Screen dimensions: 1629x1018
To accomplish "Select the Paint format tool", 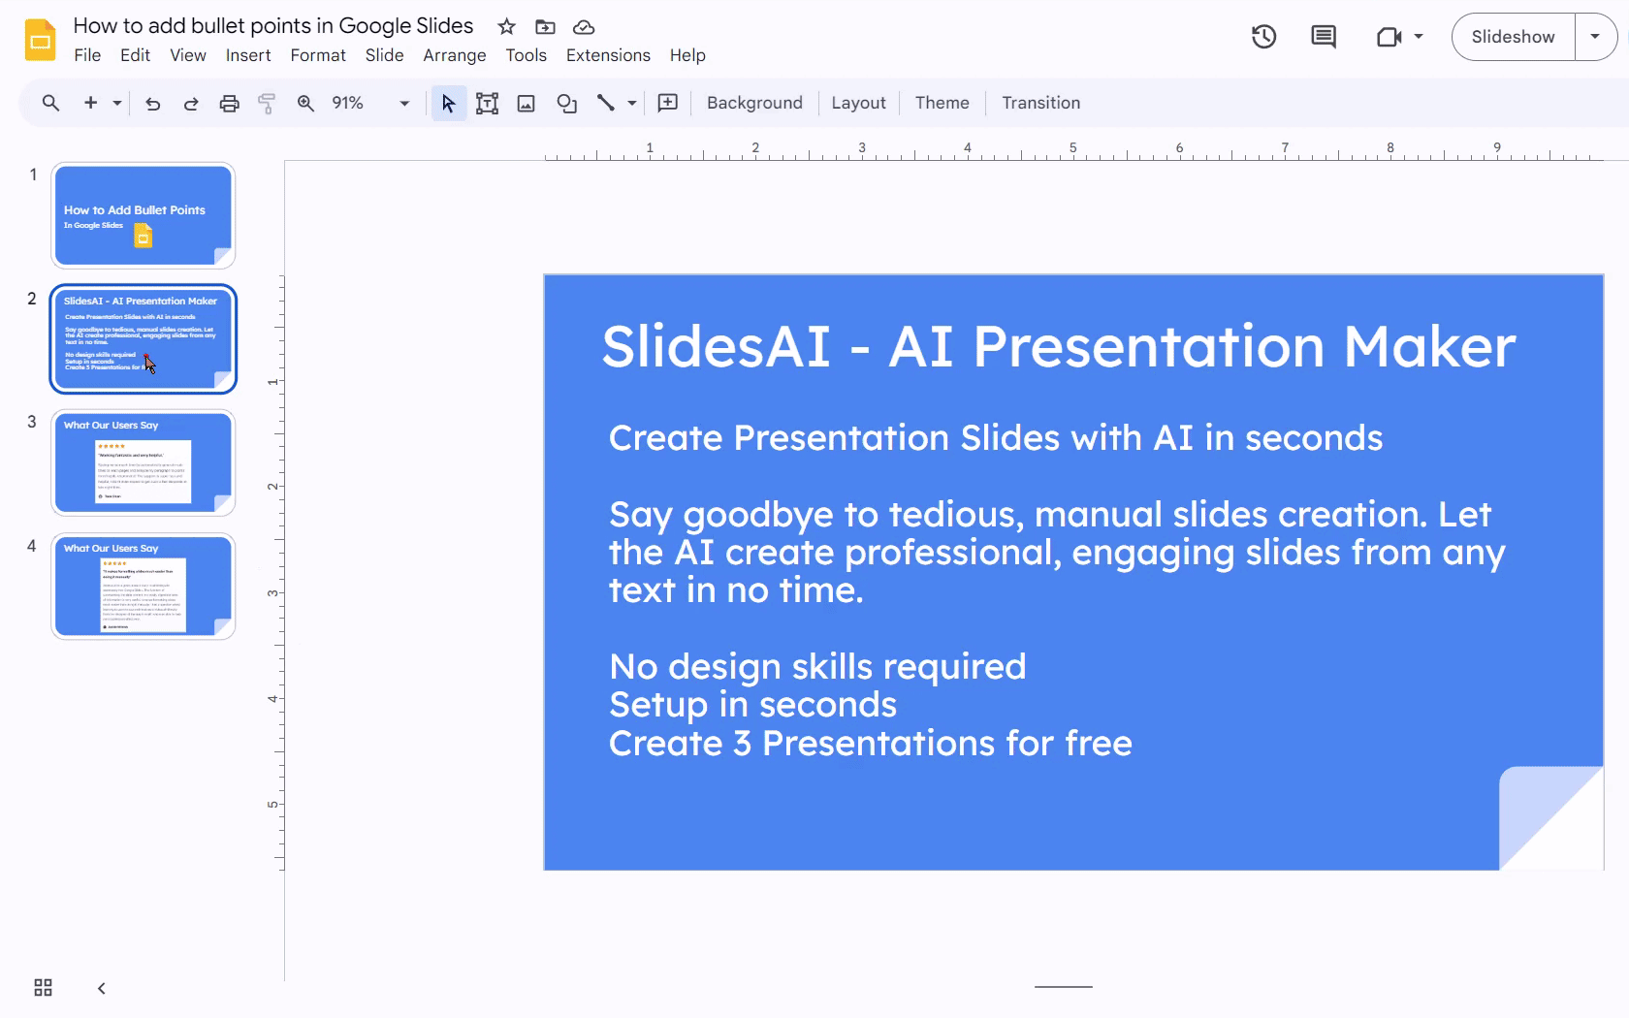I will point(267,103).
